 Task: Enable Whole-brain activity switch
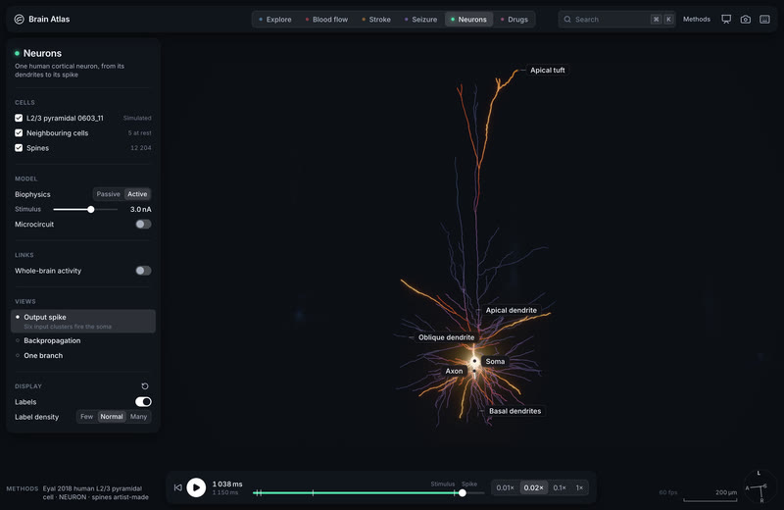[143, 271]
